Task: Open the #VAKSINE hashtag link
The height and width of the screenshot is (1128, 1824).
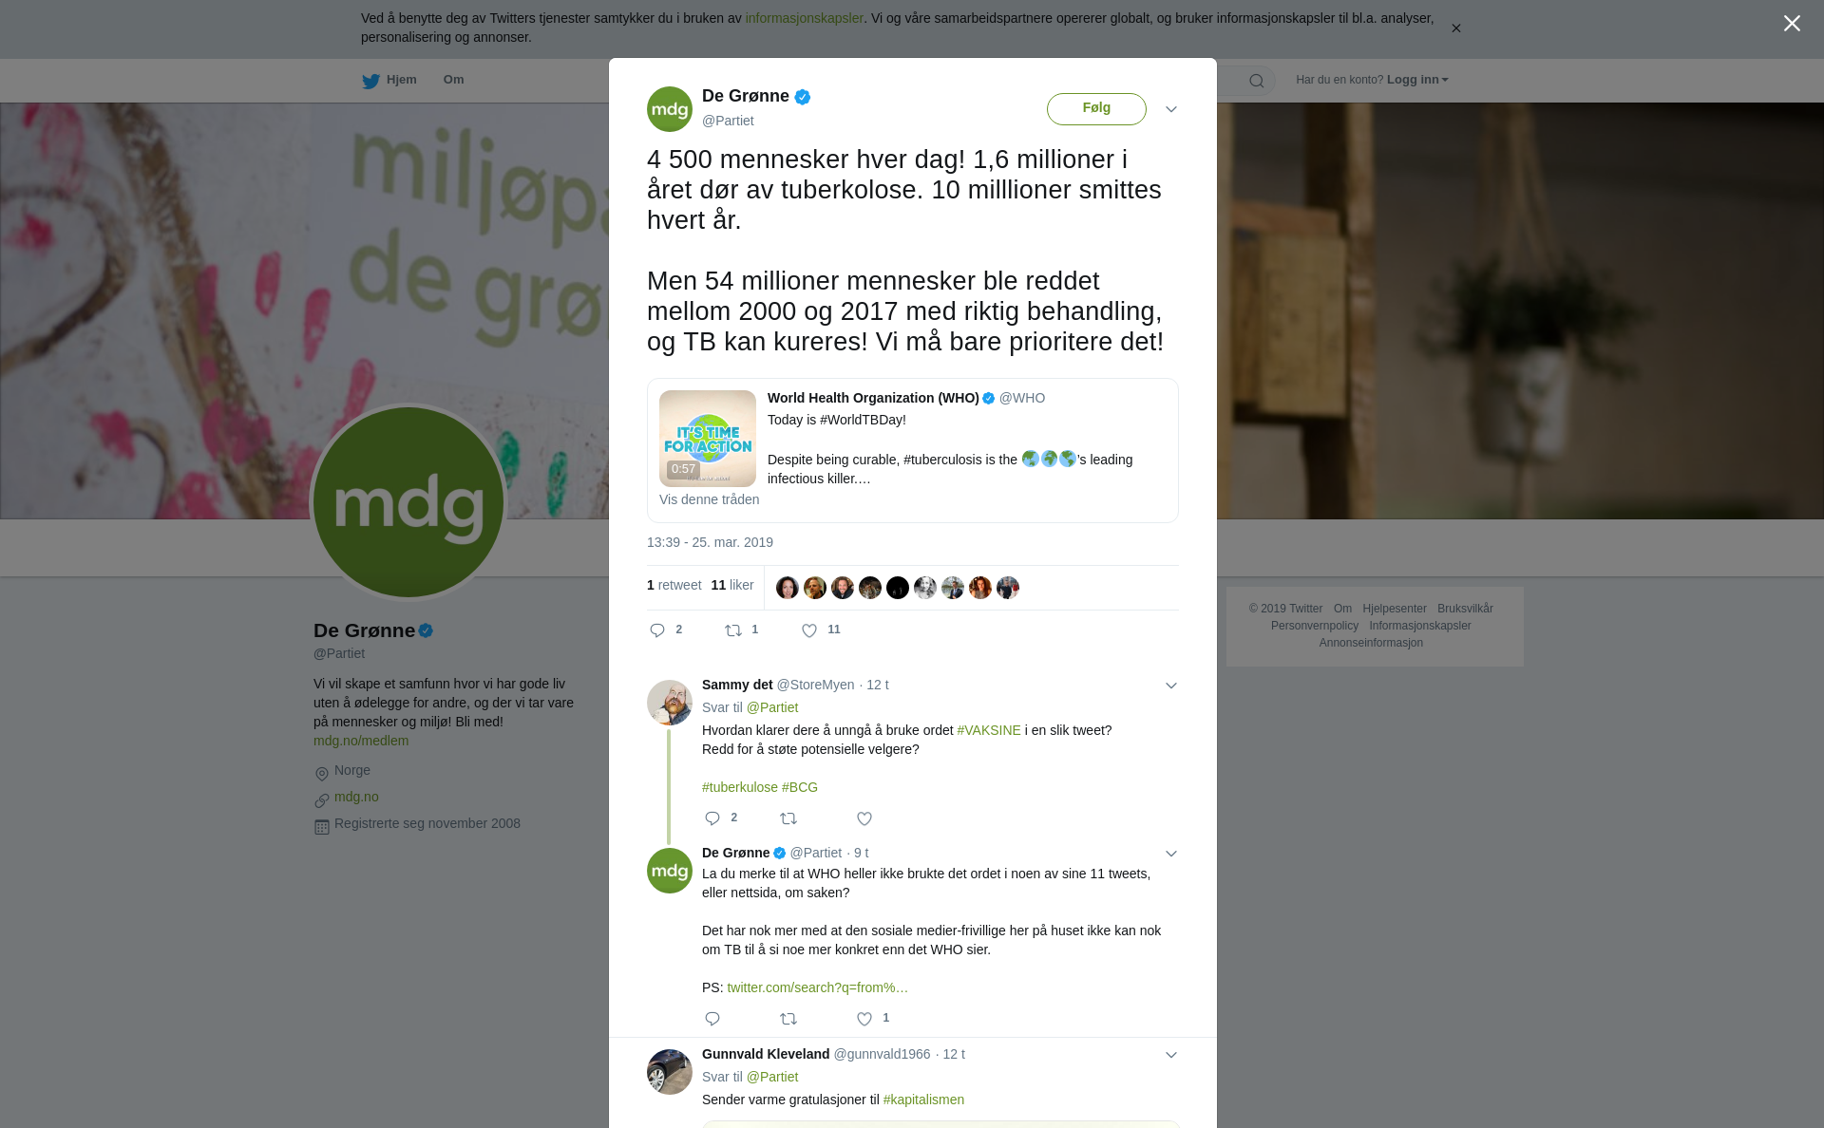Action: click(x=988, y=730)
